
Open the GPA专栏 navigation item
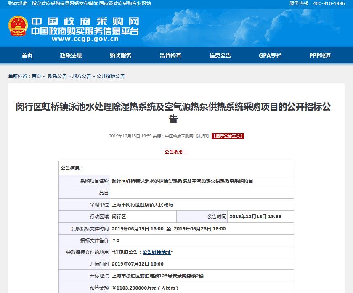(270, 55)
